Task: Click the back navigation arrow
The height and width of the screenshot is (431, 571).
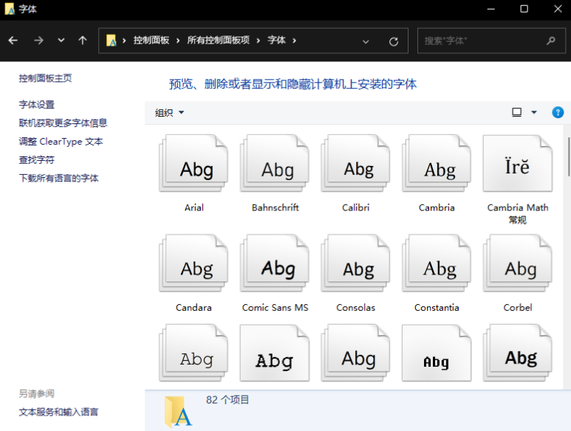Action: 13,41
